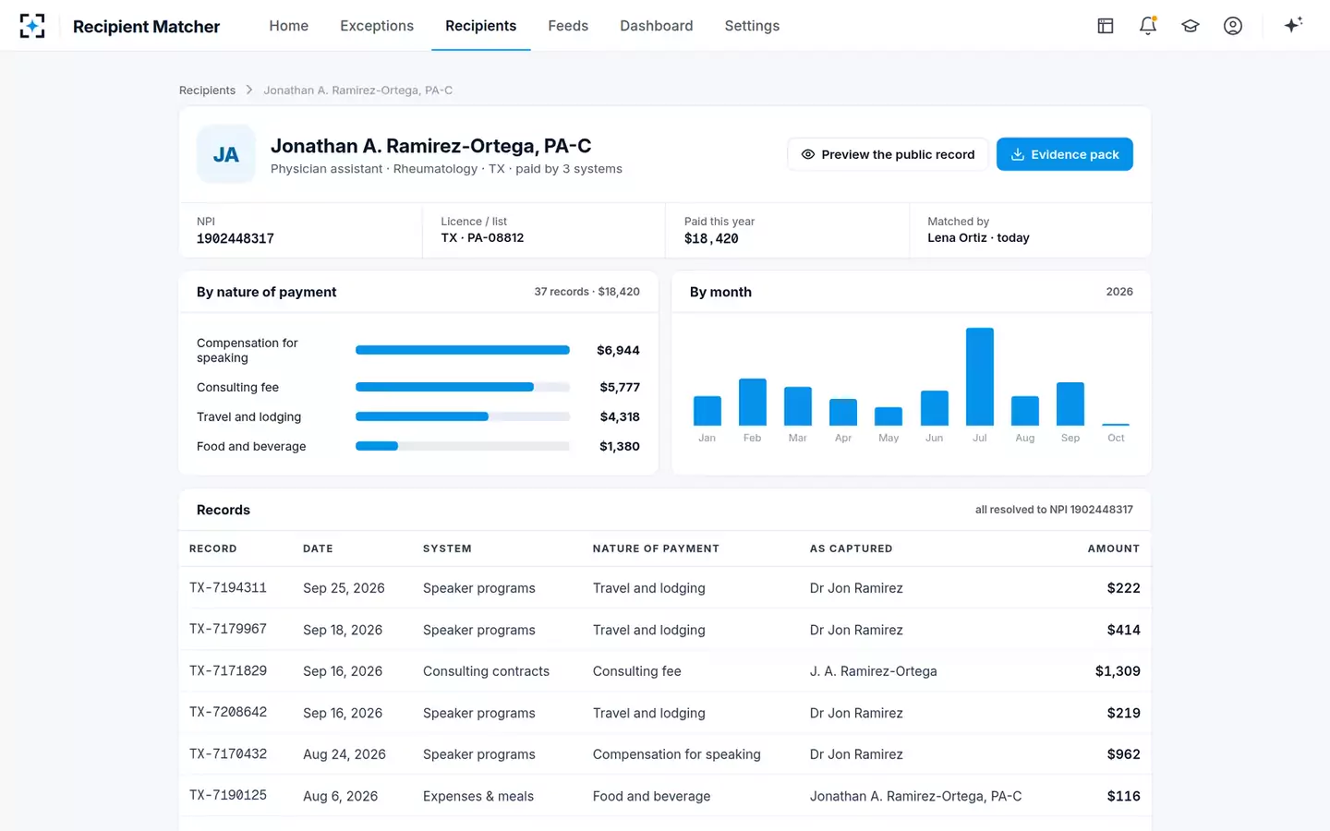Select the Jan bar in monthly chart
This screenshot has width=1330, height=831.
click(707, 411)
